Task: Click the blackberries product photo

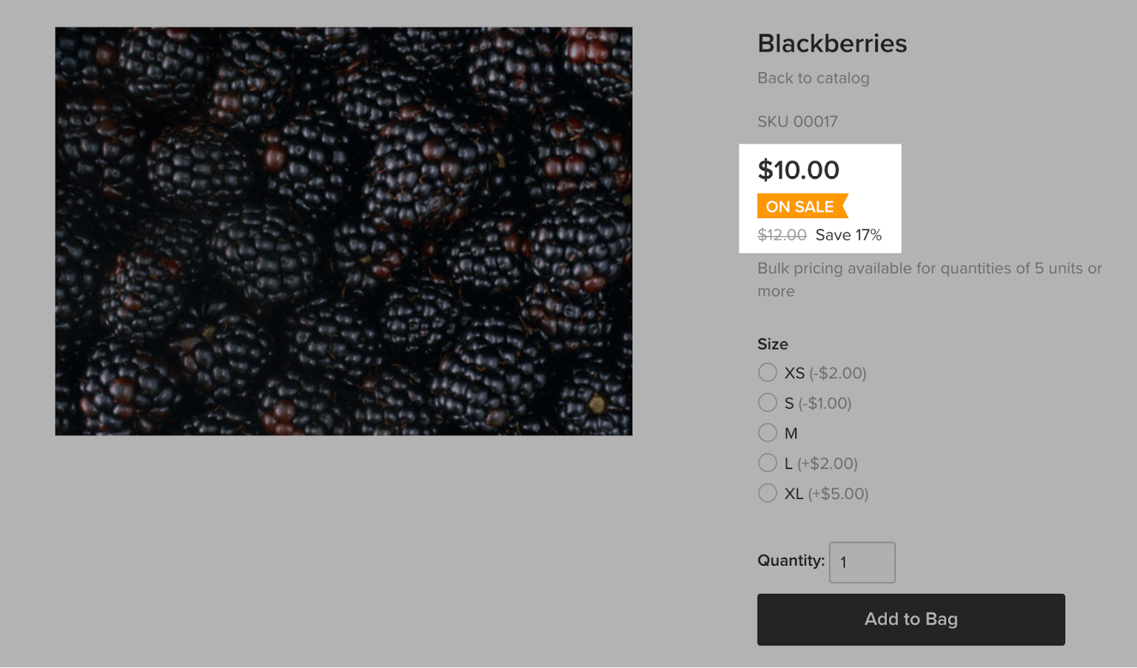Action: pos(343,230)
